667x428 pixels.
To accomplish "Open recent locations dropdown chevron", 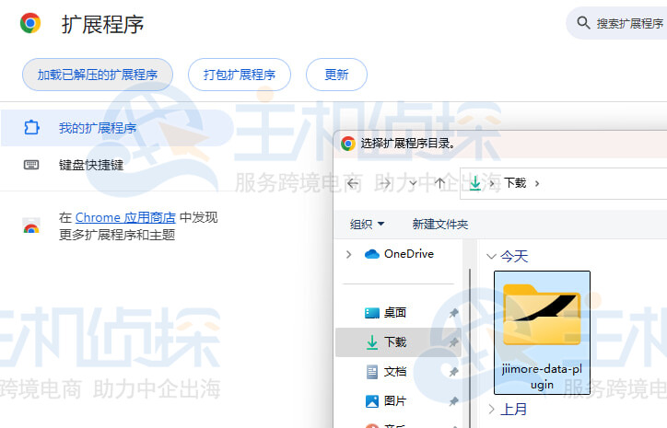I will [412, 182].
